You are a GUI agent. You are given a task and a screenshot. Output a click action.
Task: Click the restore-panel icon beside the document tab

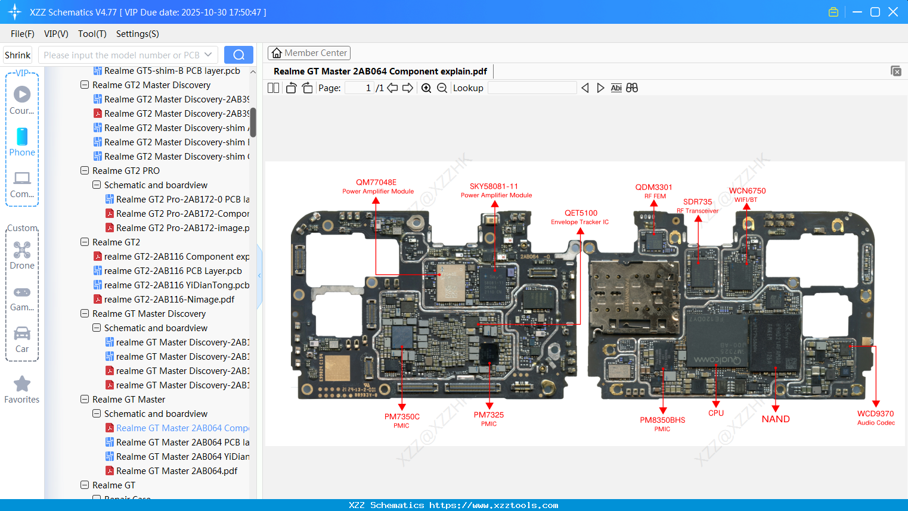895,71
